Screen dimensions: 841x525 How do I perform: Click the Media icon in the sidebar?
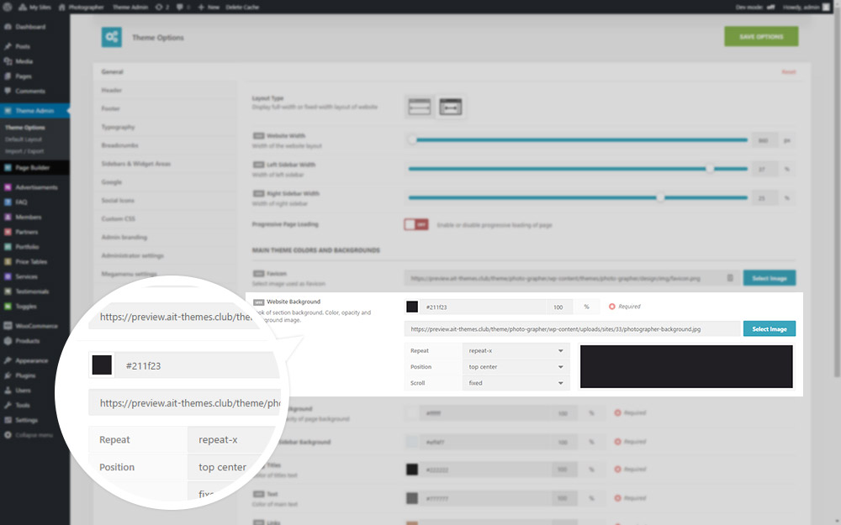[8, 61]
